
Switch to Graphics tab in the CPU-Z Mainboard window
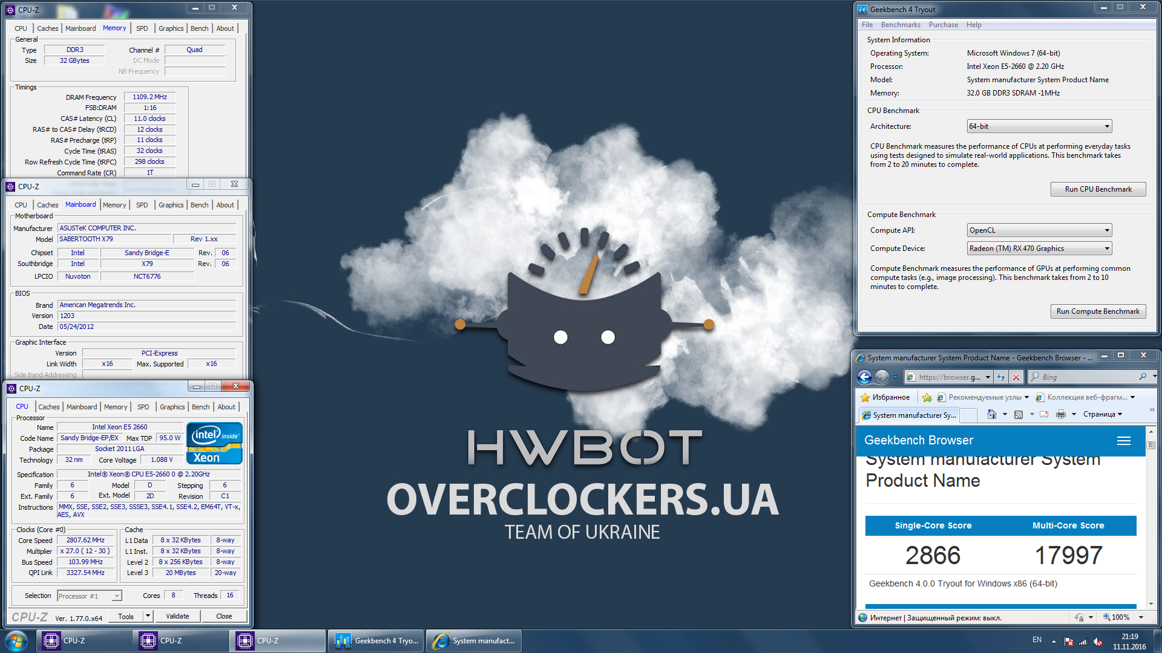pos(171,205)
